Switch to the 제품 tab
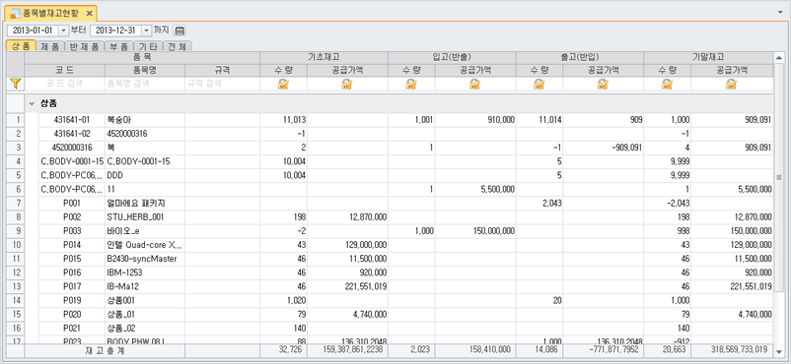This screenshot has width=791, height=364. 50,46
